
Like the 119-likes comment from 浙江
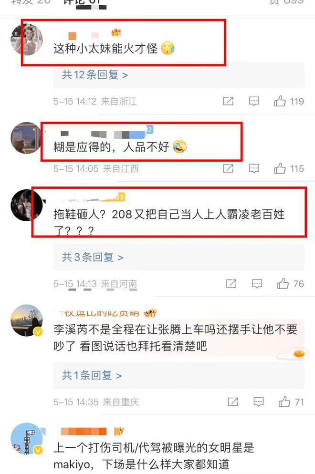(x=280, y=101)
